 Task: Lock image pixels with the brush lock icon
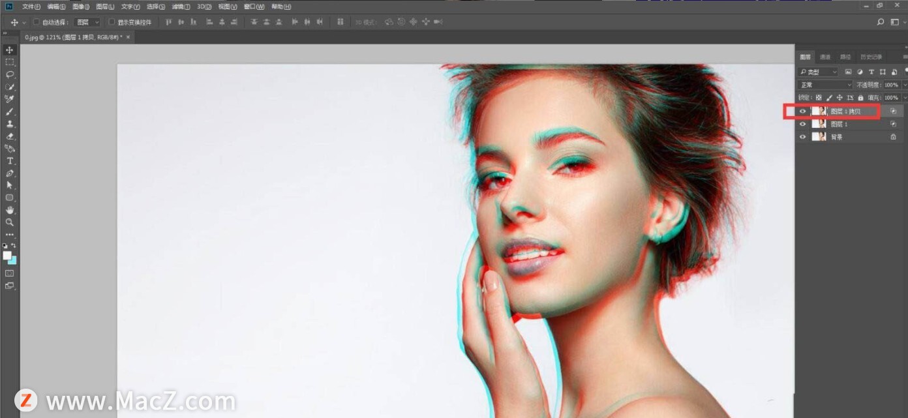pos(830,98)
